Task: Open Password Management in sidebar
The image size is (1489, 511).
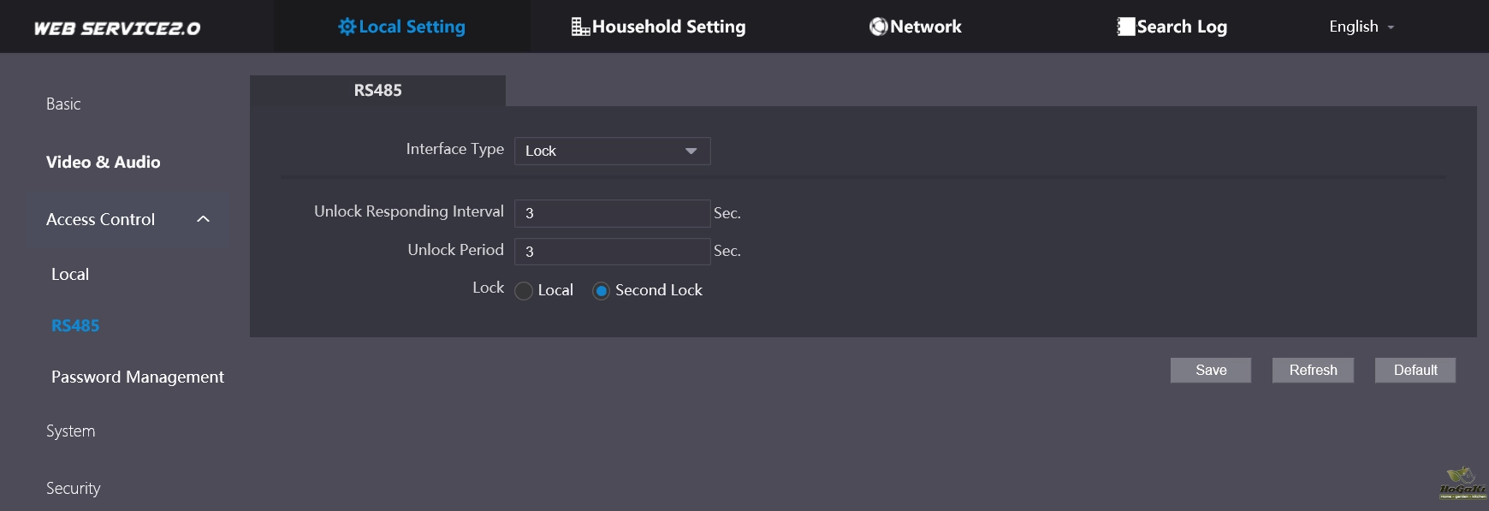Action: coord(138,377)
